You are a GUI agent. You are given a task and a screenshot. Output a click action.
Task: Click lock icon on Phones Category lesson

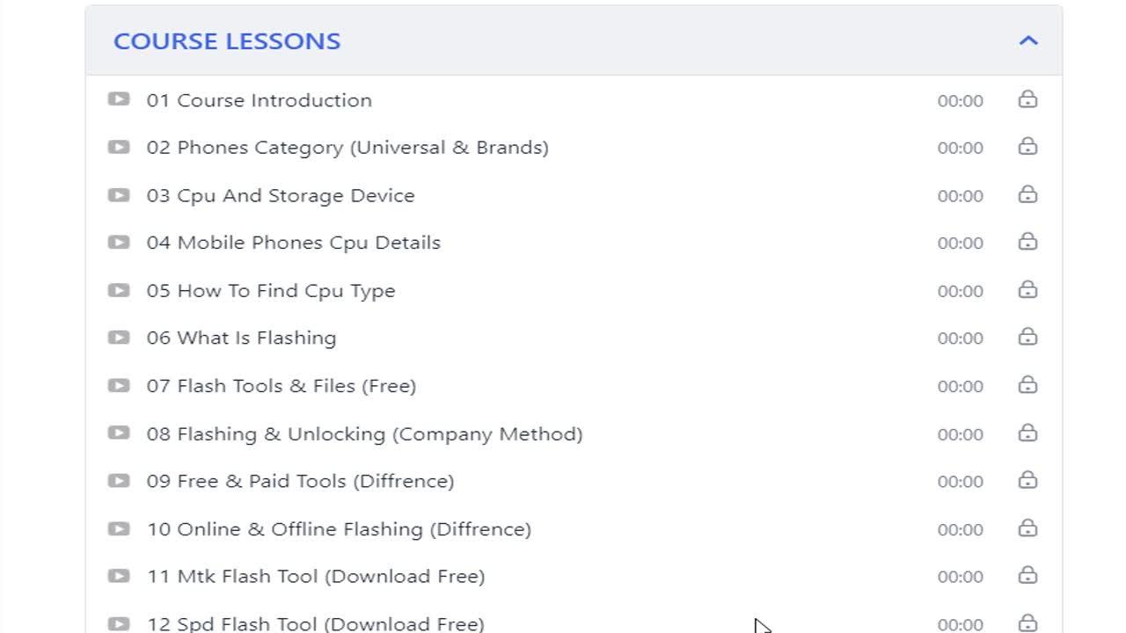[1027, 147]
